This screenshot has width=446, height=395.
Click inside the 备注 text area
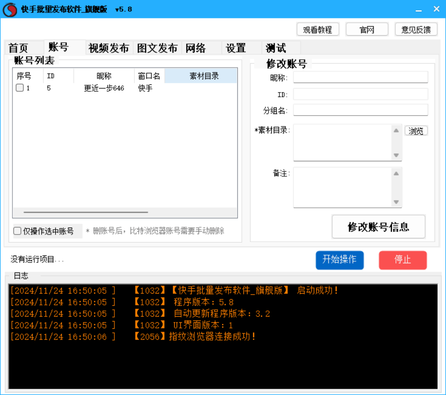click(x=342, y=188)
